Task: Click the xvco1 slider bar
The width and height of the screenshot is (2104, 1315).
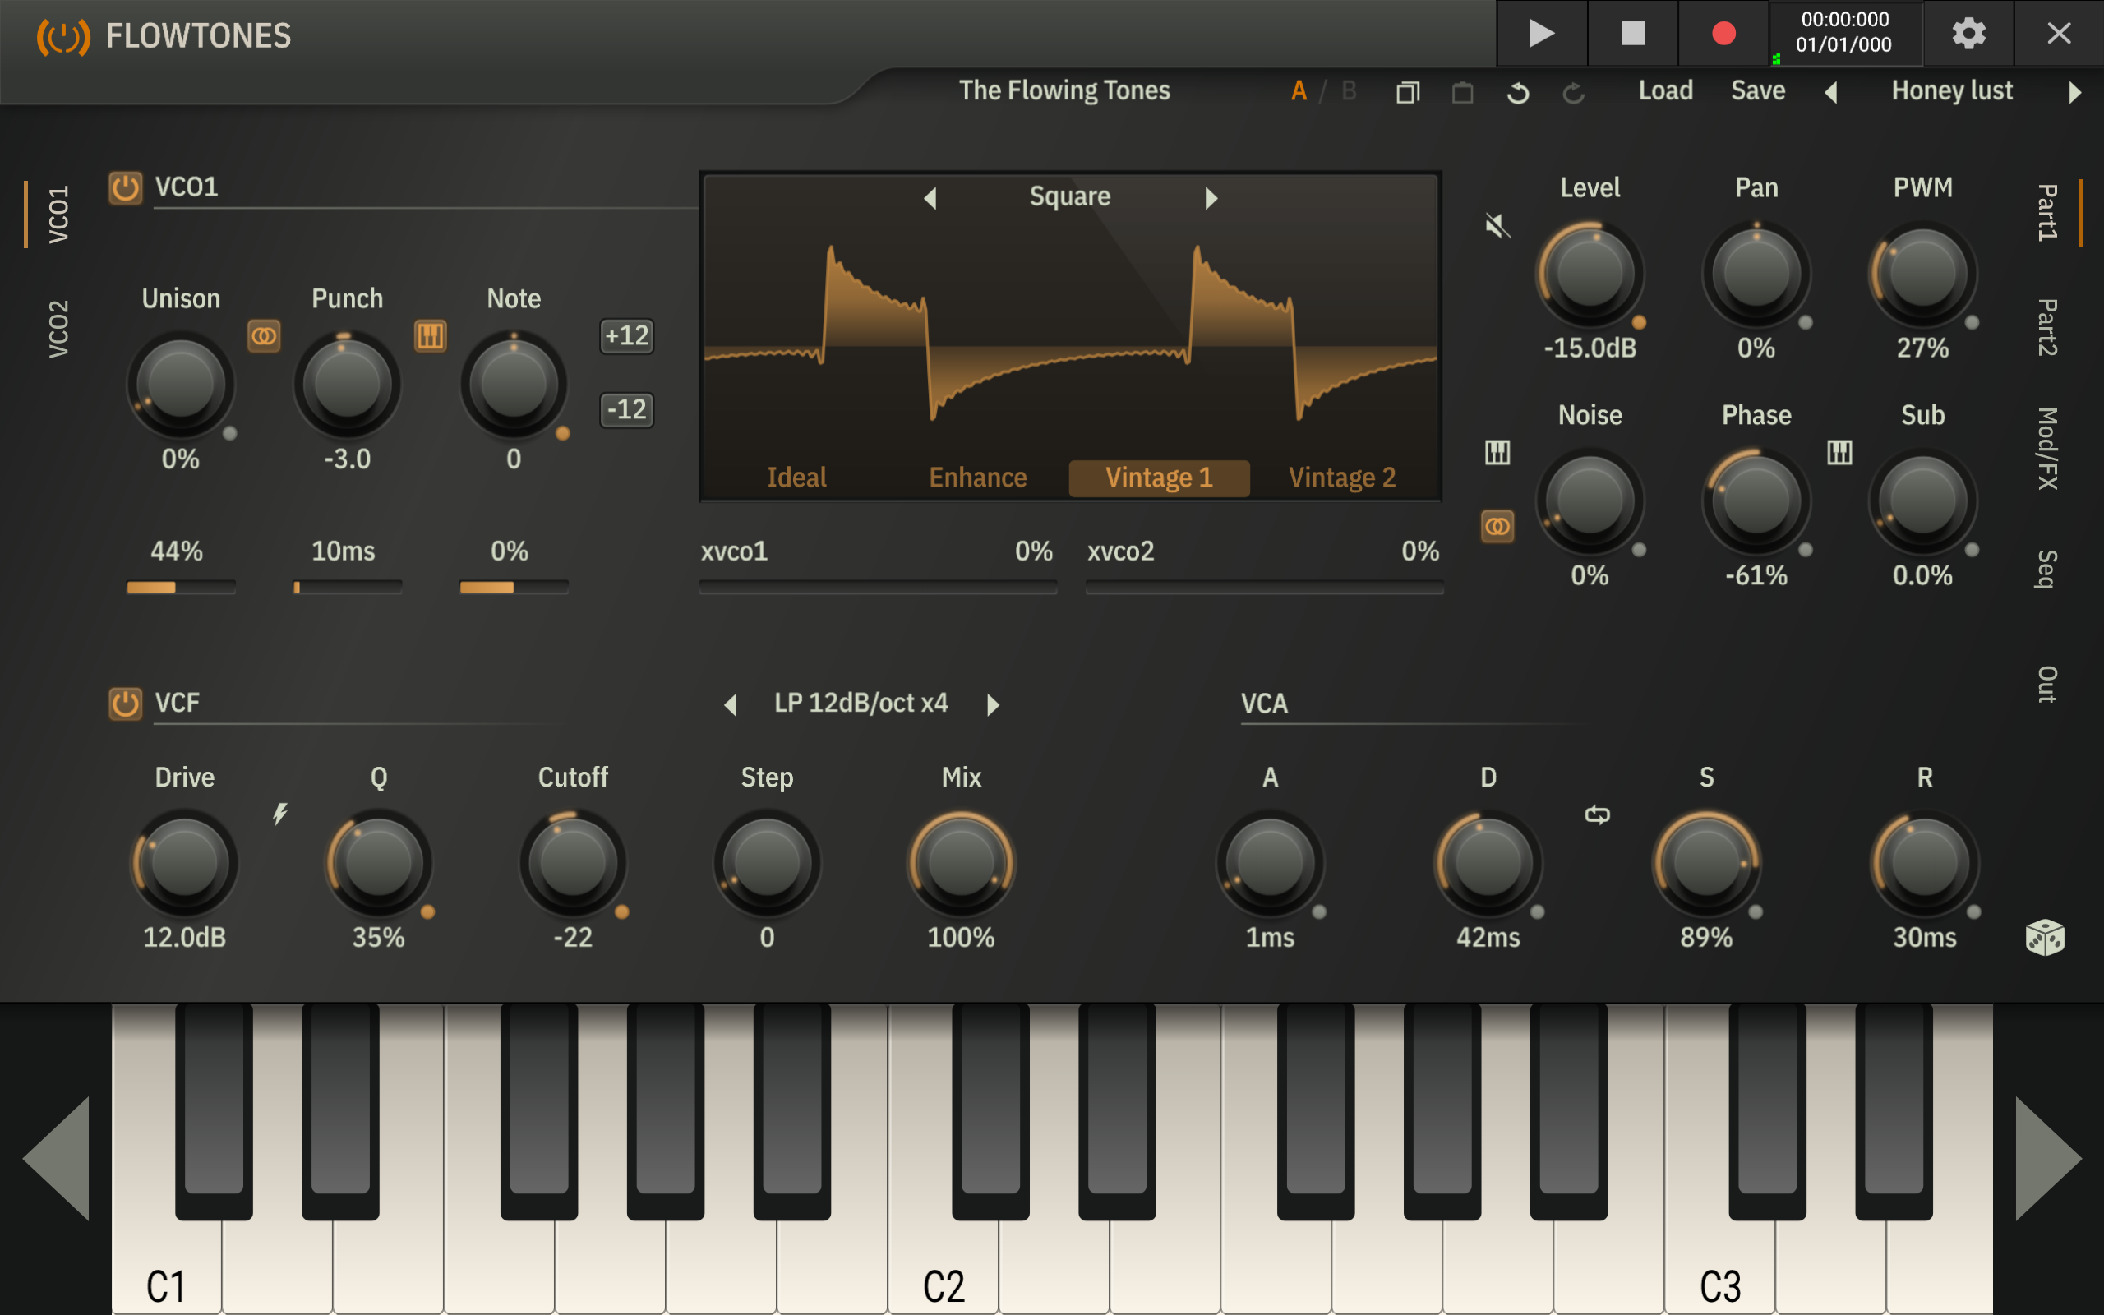Action: pos(877,587)
